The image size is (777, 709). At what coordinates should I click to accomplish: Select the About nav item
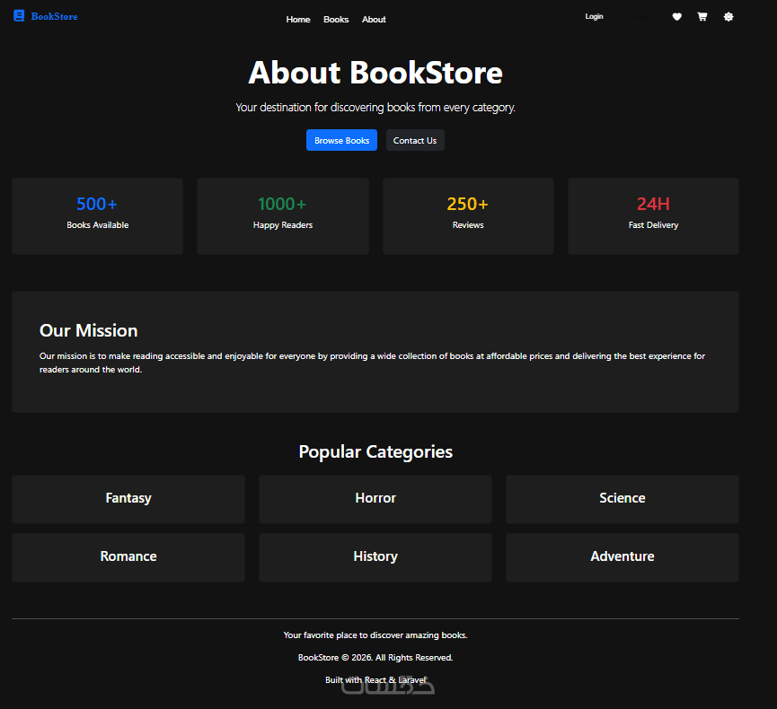(x=374, y=20)
